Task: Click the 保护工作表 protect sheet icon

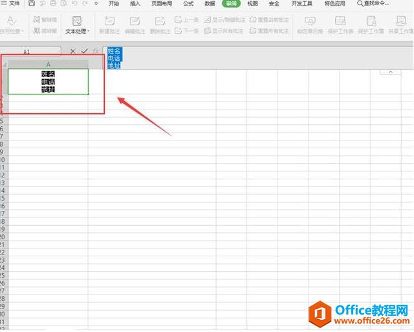Action: point(340,21)
